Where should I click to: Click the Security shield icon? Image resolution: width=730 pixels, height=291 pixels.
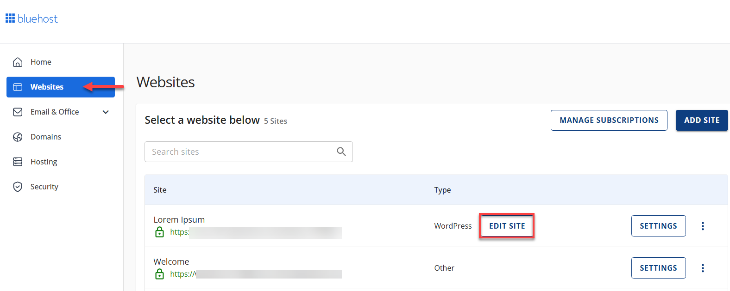tap(18, 187)
